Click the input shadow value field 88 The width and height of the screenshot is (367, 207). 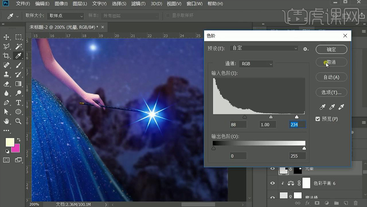pos(238,124)
